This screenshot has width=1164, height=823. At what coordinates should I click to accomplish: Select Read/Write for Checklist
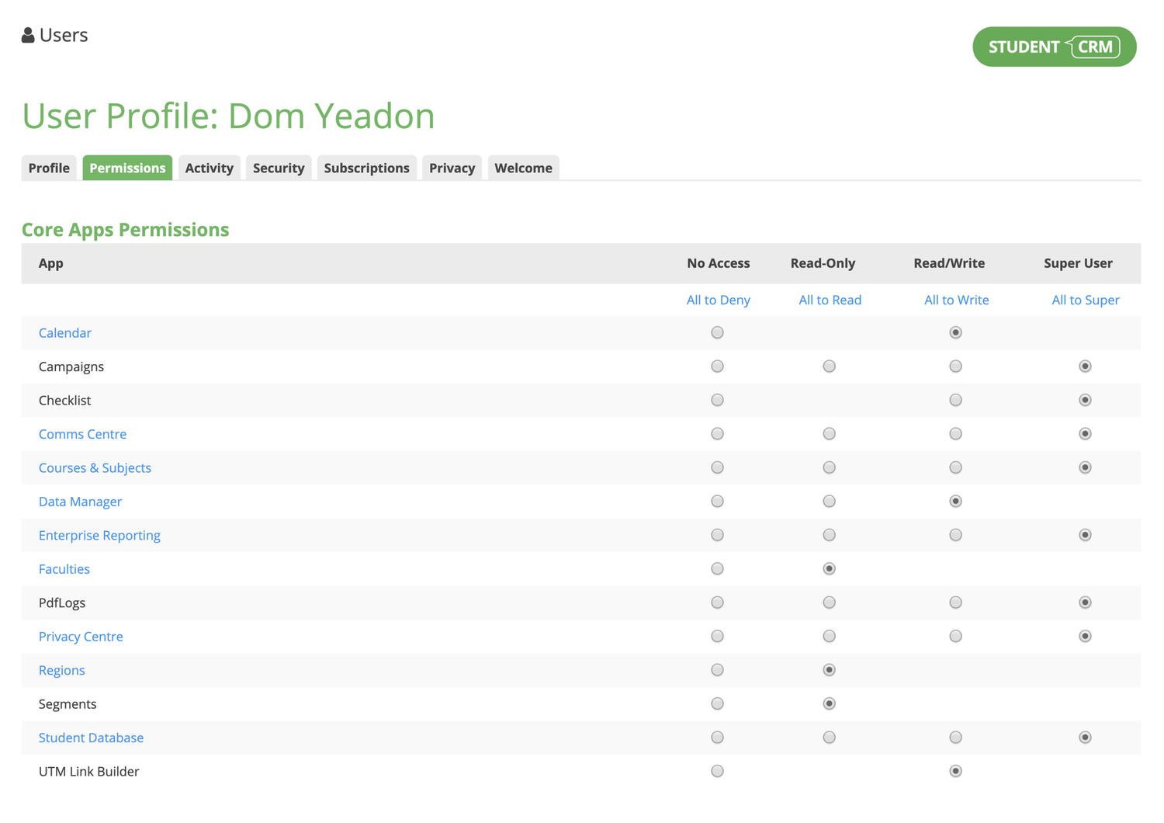pyautogui.click(x=955, y=400)
